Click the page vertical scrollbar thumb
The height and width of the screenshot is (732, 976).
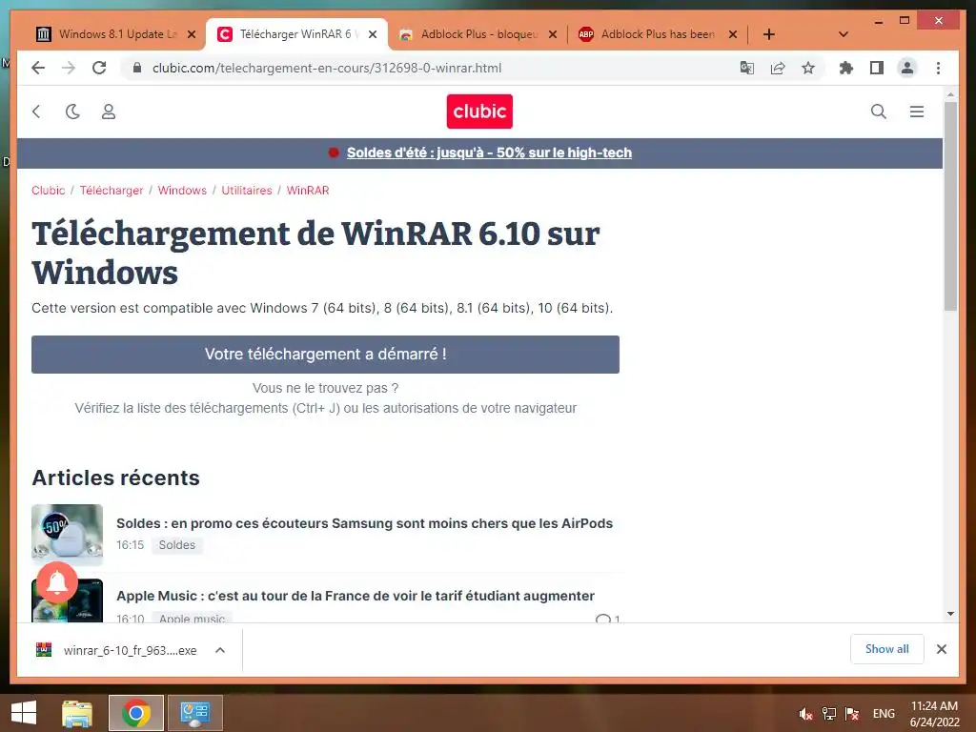click(x=950, y=206)
